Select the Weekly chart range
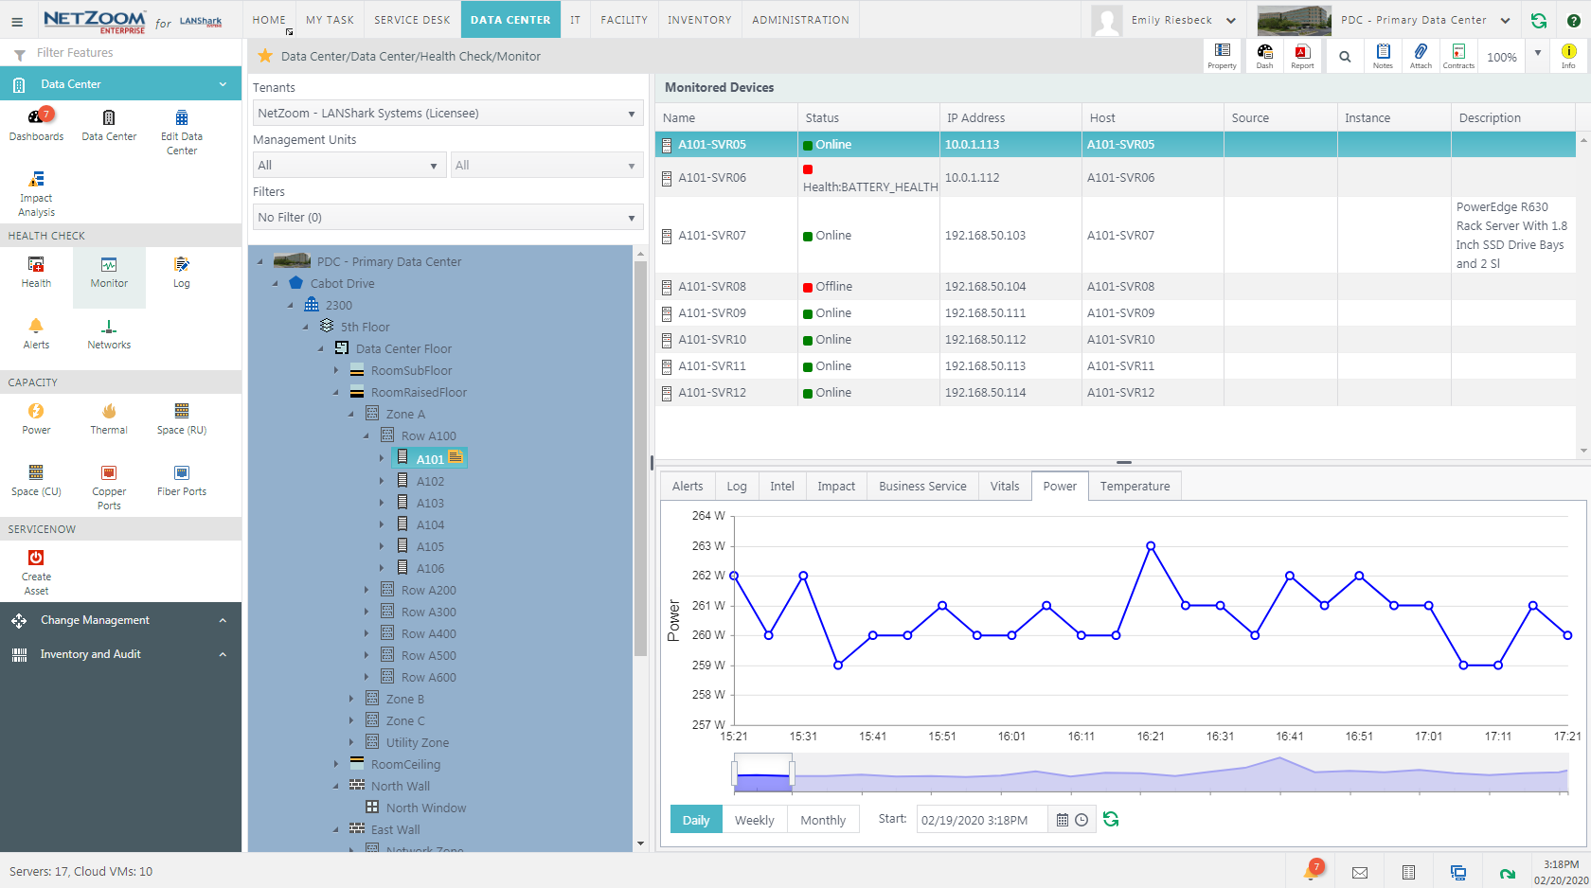The height and width of the screenshot is (888, 1591). coord(754,820)
